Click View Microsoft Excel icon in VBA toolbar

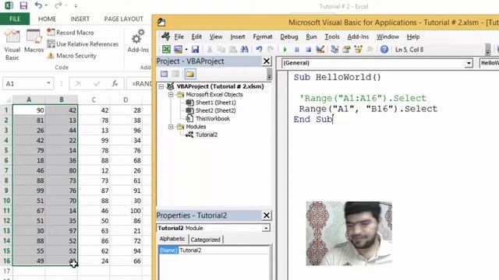[x=166, y=49]
